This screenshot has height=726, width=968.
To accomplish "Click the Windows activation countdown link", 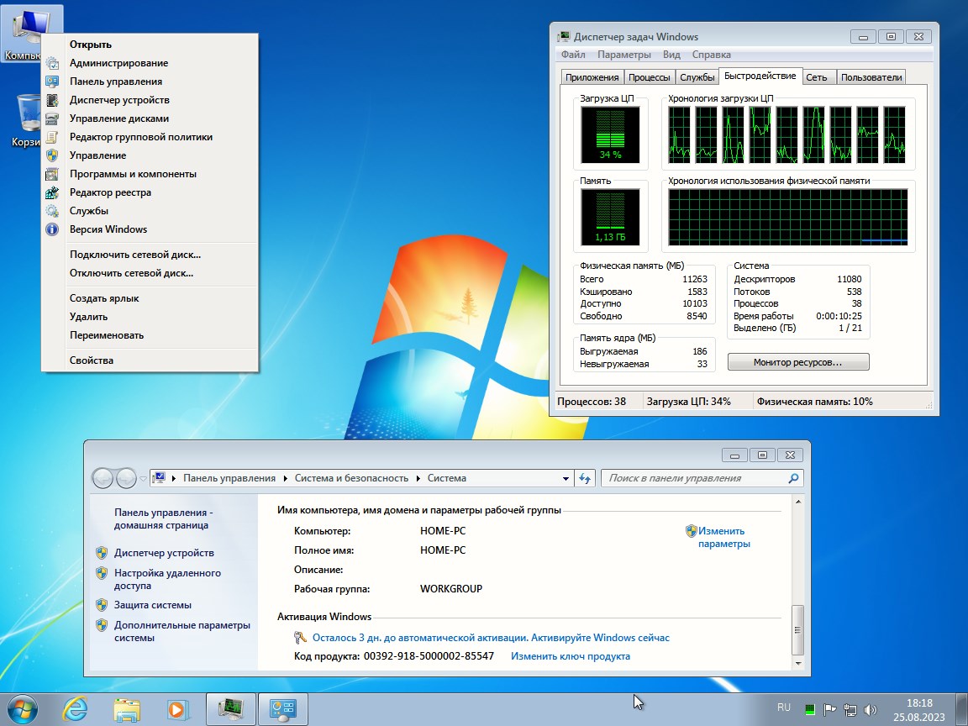I will pyautogui.click(x=491, y=638).
